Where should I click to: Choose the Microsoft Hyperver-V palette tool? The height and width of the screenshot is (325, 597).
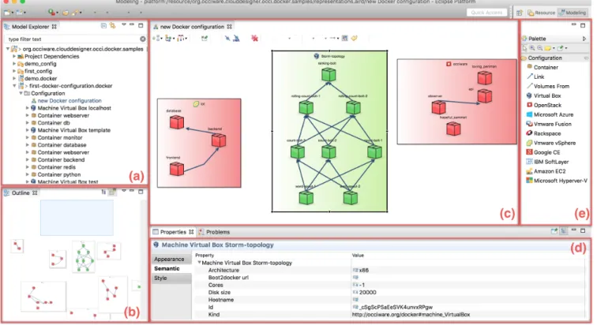tap(557, 181)
